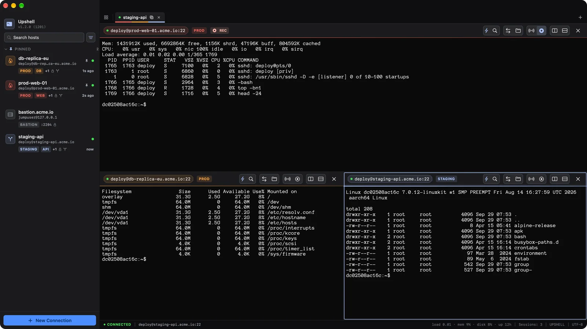
Task: Click New Connection button
Action: click(x=50, y=320)
